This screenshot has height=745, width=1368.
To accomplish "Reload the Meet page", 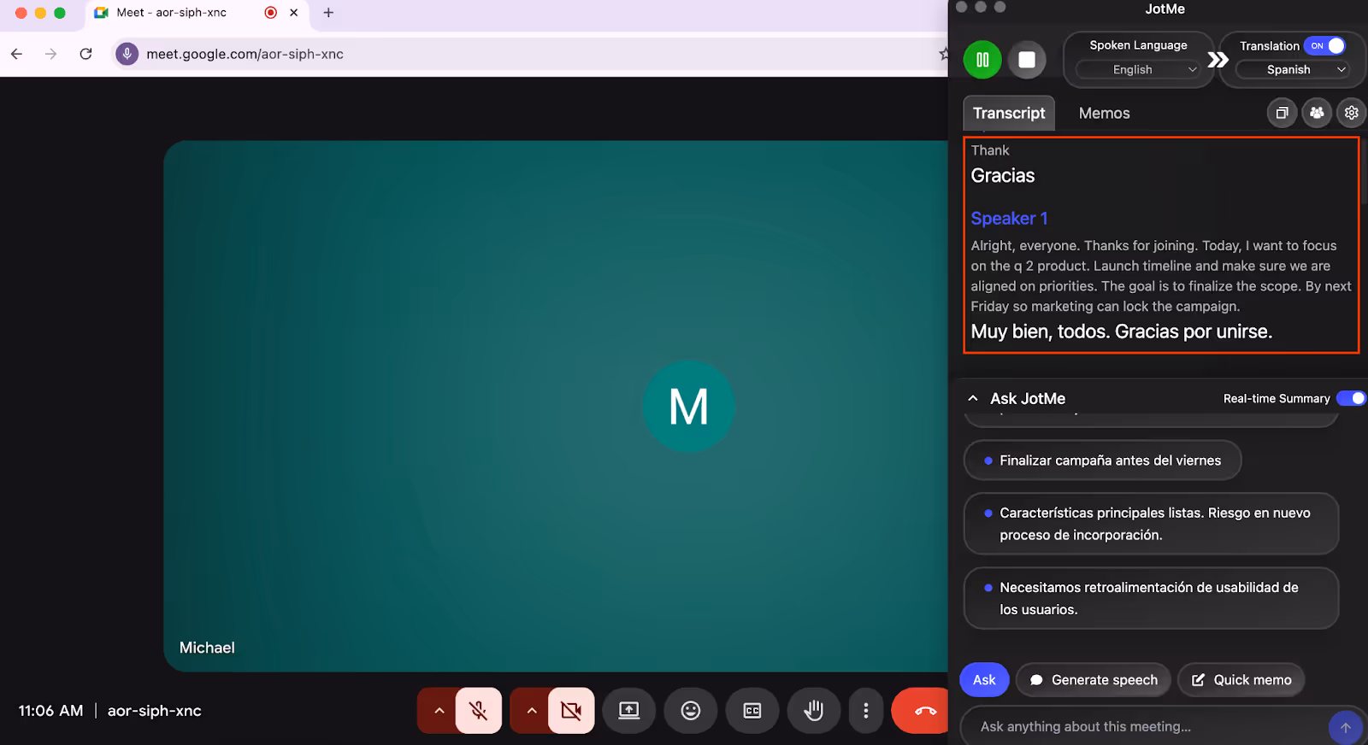I will tap(85, 54).
